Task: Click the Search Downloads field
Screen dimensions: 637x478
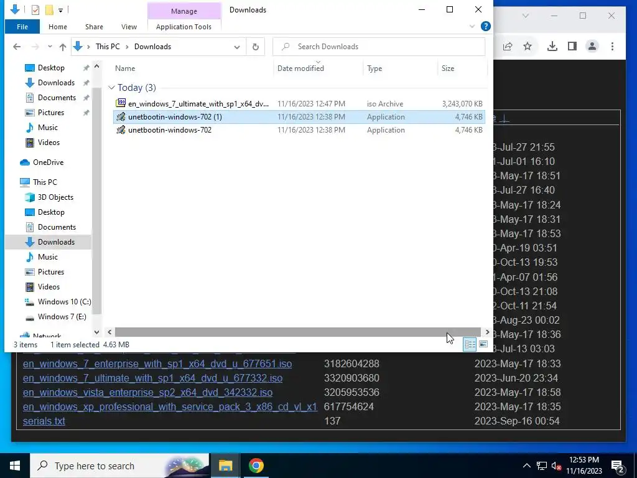Action: click(379, 47)
